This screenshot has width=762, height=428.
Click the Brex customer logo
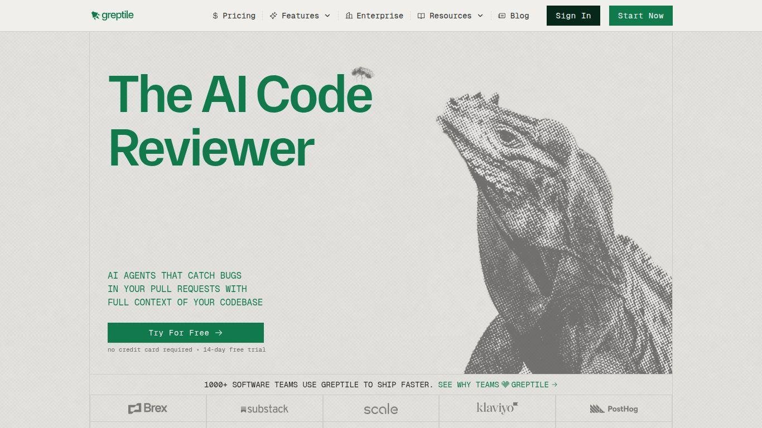click(x=148, y=408)
